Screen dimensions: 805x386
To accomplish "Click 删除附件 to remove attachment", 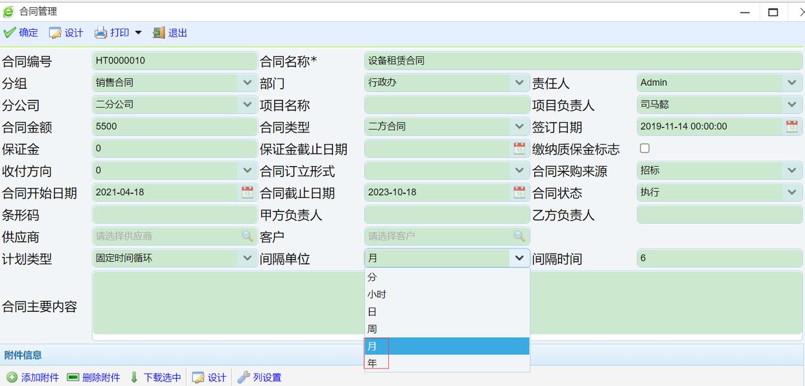I will (x=93, y=378).
